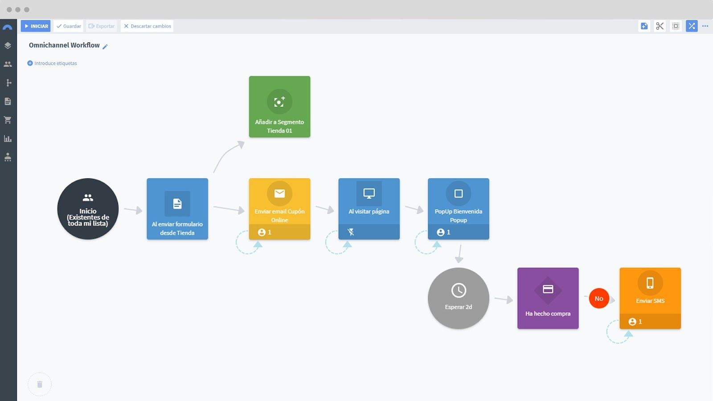Open the user account icon at sidebar bottom
This screenshot has width=713, height=401.
(8, 157)
